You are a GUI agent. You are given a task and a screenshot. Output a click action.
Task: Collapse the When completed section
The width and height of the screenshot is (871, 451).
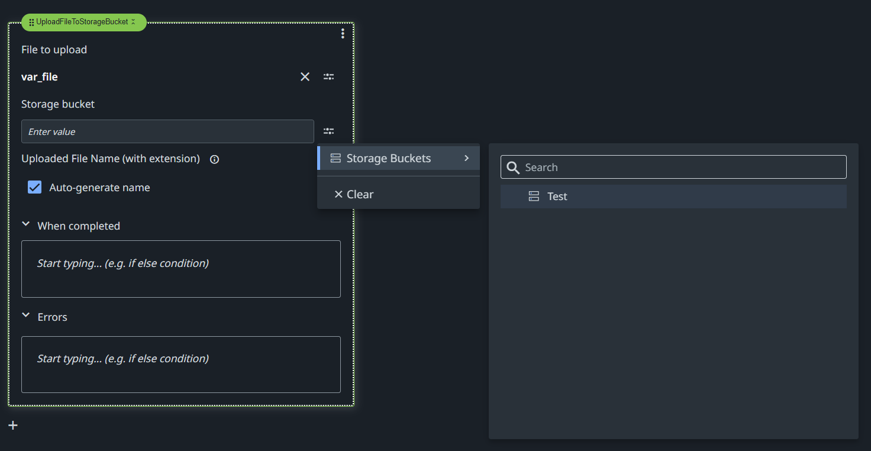25,224
